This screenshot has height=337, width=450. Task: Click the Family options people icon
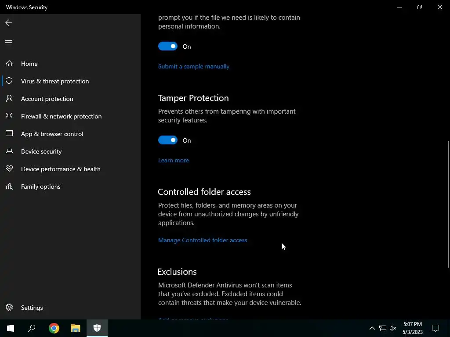point(9,186)
